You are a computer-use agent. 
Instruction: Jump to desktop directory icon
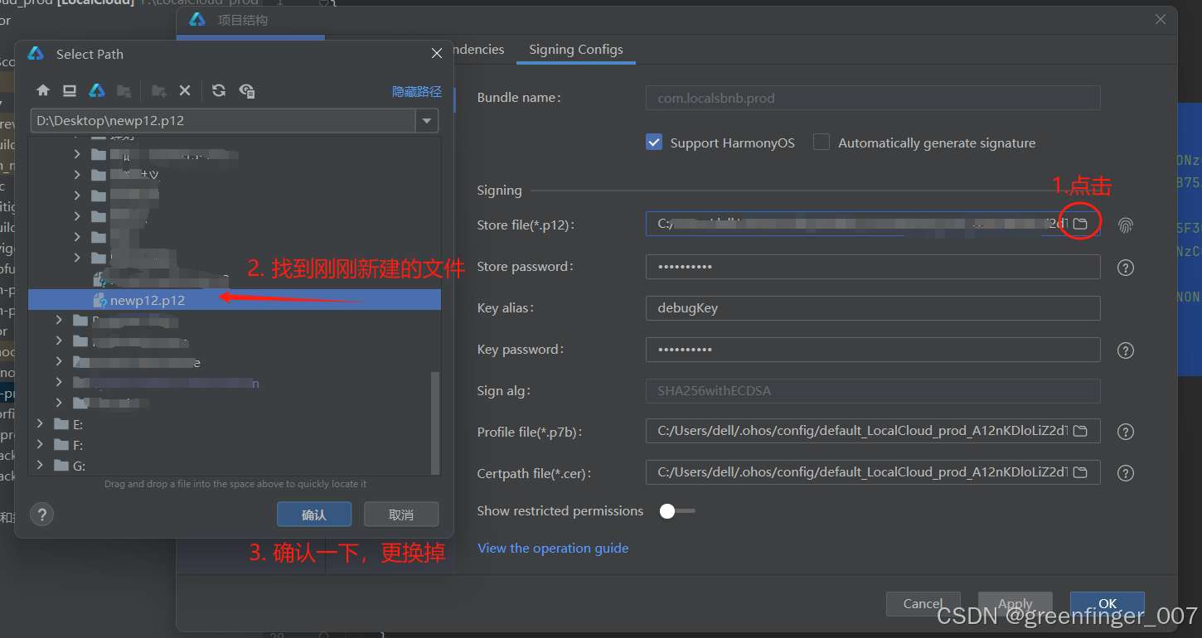pyautogui.click(x=70, y=91)
